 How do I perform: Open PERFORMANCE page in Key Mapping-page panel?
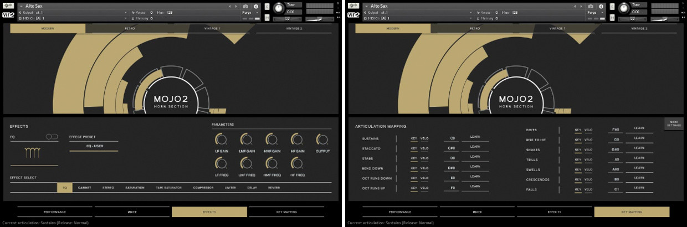pyautogui.click(x=400, y=212)
